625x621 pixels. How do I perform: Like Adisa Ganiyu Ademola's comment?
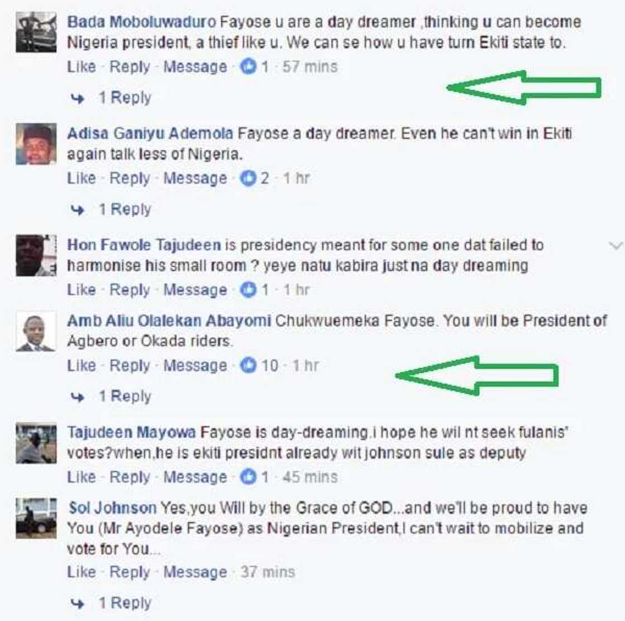[81, 178]
